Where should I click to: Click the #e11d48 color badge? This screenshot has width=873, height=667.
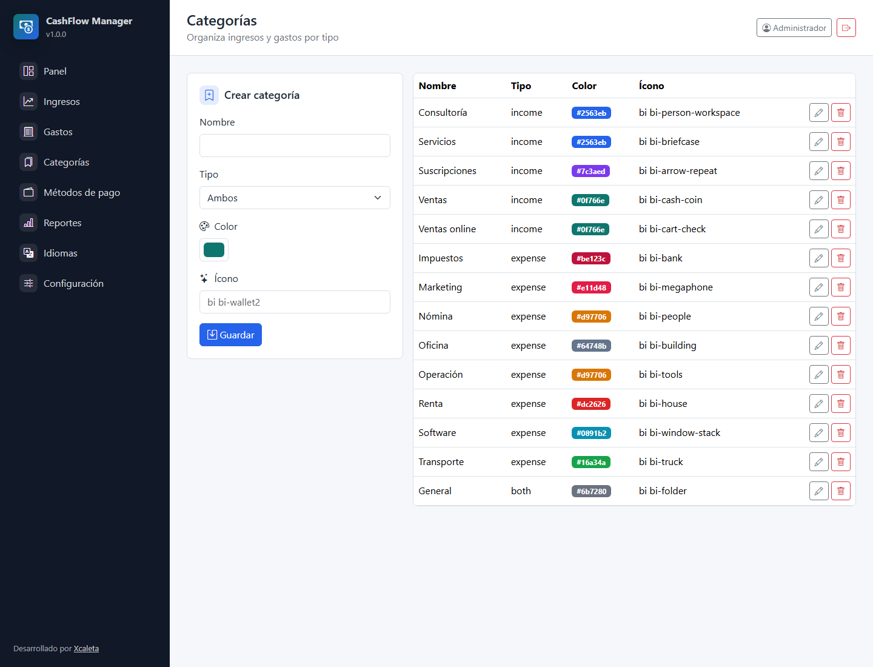pyautogui.click(x=591, y=287)
